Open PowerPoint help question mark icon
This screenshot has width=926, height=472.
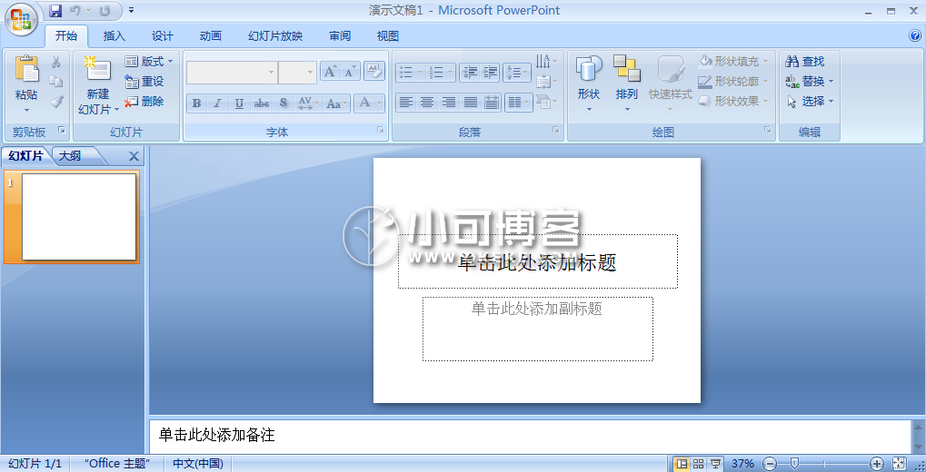(915, 35)
